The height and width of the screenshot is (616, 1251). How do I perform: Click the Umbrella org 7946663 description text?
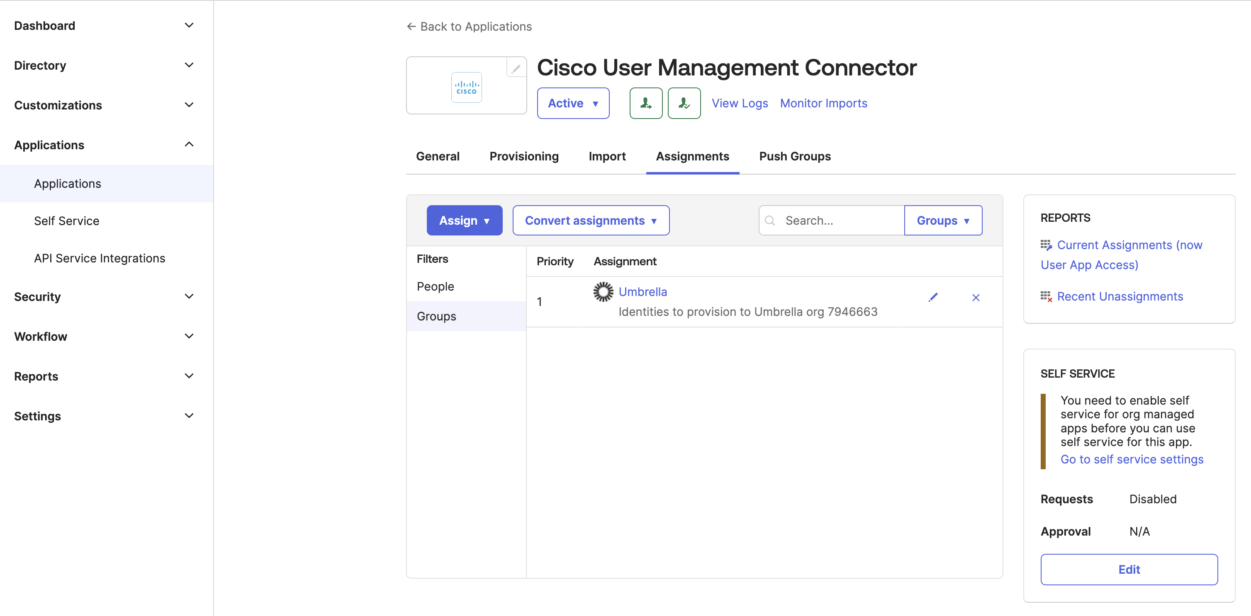tap(748, 312)
